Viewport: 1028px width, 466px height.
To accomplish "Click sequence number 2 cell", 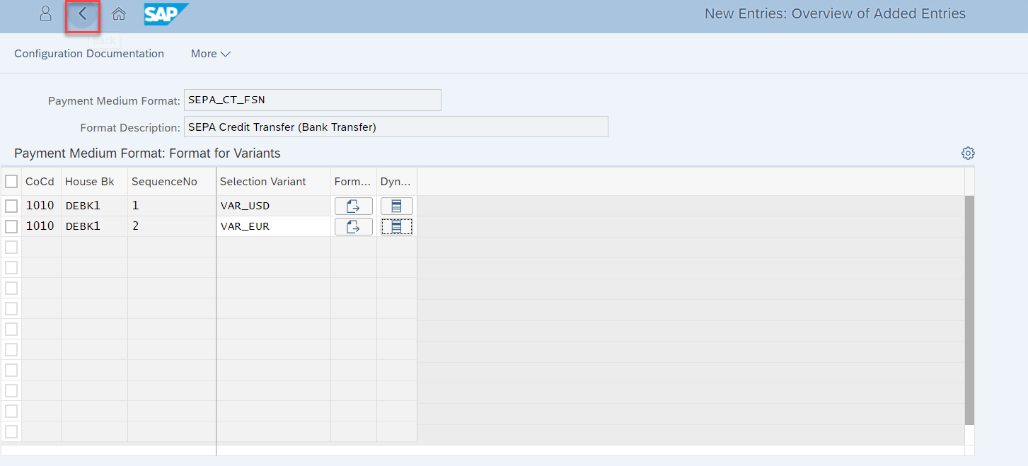I will (172, 226).
